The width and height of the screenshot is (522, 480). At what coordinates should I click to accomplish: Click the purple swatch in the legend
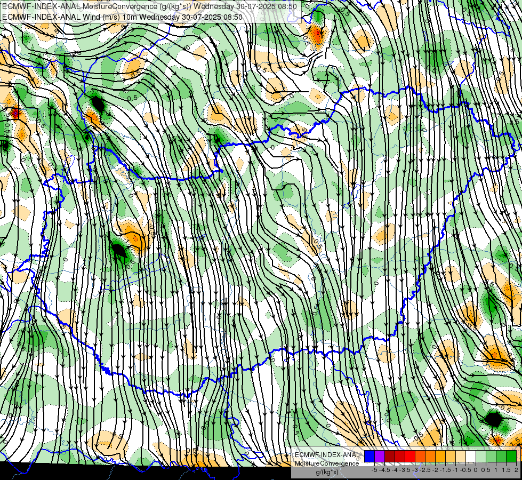click(380, 457)
